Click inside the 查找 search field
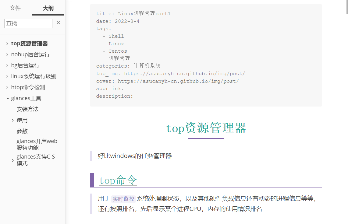The image size is (348, 224). (28, 23)
